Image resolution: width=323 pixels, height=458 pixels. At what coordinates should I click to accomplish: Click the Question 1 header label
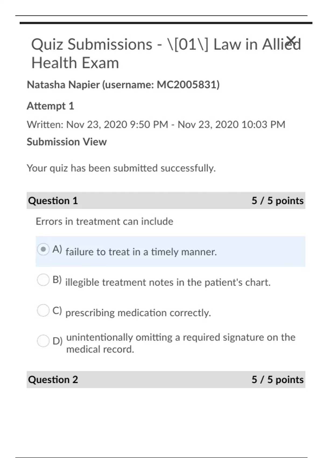tap(53, 201)
